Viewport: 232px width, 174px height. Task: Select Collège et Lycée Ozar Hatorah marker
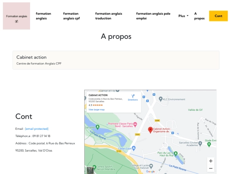click(151, 166)
